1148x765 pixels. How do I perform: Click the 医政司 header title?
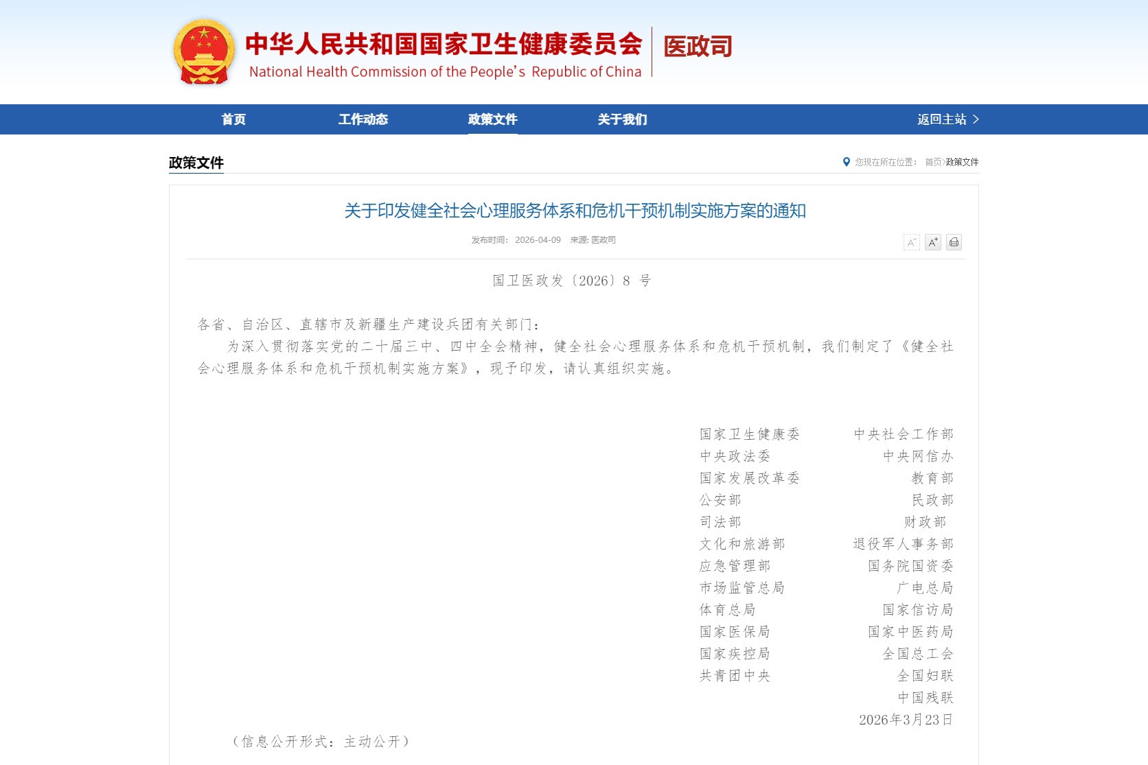698,47
